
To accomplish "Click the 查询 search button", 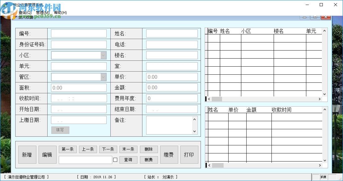I will pos(128,160).
